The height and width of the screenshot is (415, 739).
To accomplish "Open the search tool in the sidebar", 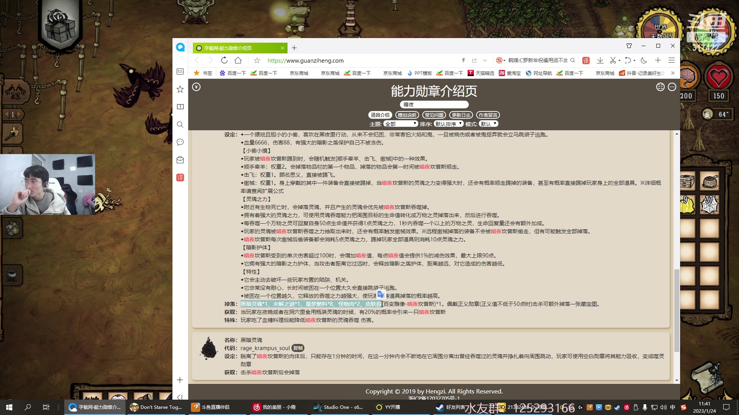I will [x=180, y=124].
